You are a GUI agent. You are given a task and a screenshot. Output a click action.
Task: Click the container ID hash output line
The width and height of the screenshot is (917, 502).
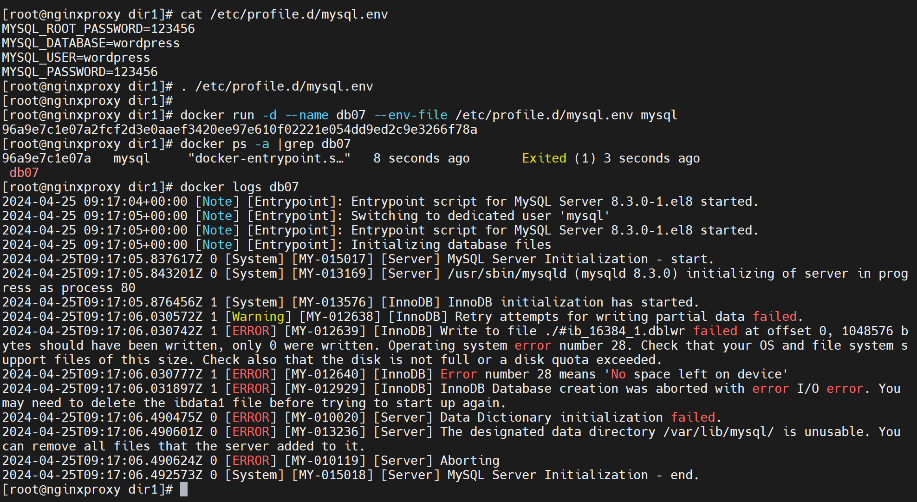pyautogui.click(x=239, y=130)
